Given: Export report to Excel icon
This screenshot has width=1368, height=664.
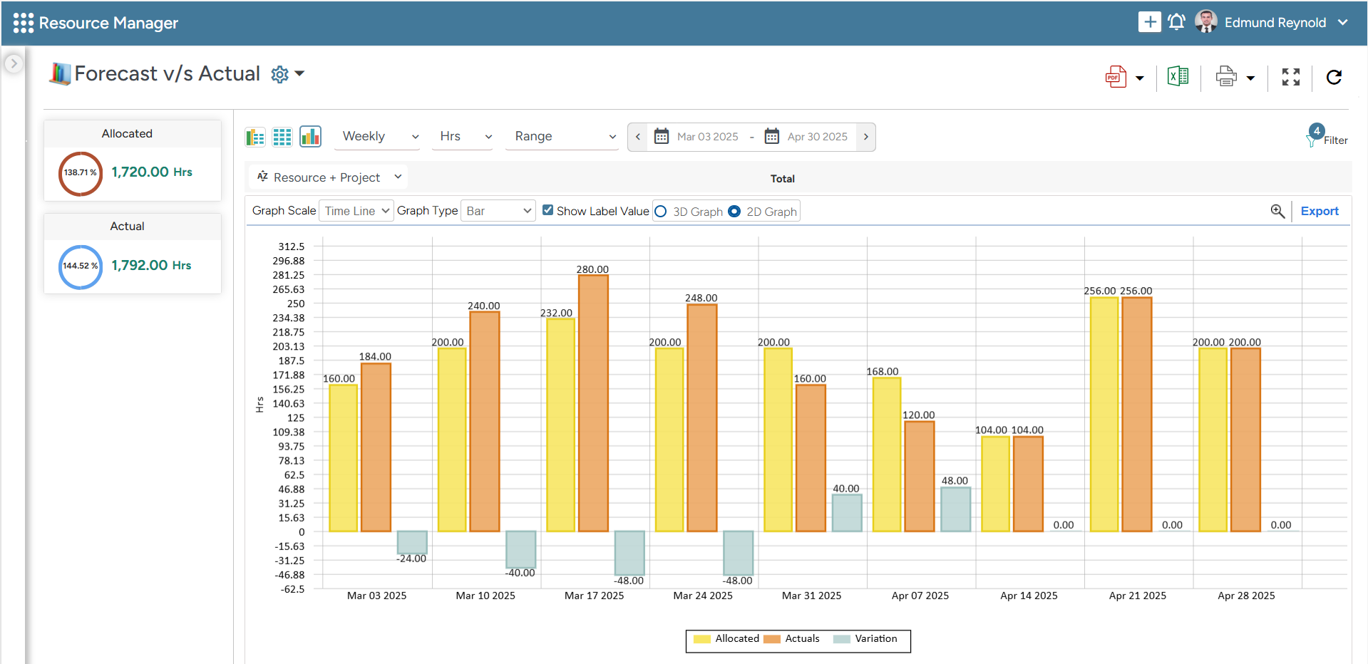Looking at the screenshot, I should [1178, 76].
